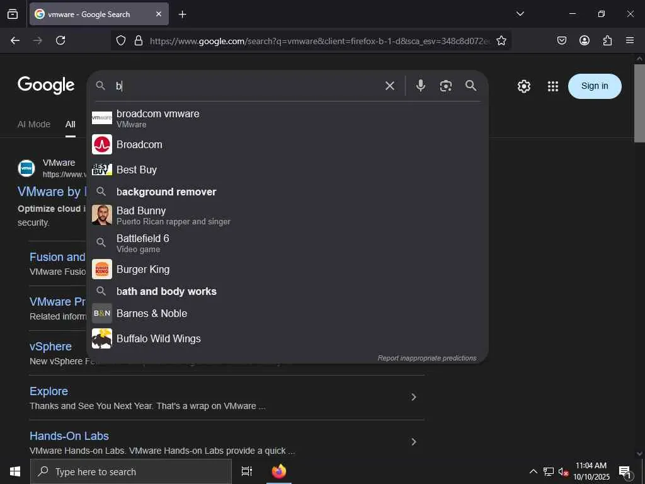Screen dimensions: 645x484
Task: Start search by voice microphone
Action: tap(420, 86)
